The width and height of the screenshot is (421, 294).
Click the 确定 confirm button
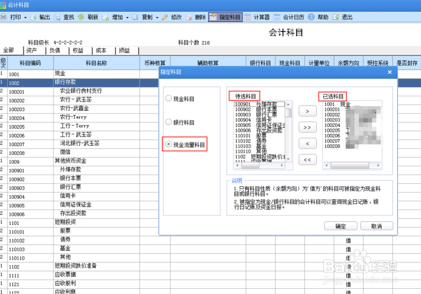pyautogui.click(x=341, y=226)
